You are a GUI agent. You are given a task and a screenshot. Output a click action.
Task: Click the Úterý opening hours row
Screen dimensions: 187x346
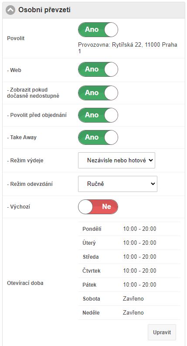tap(129, 243)
